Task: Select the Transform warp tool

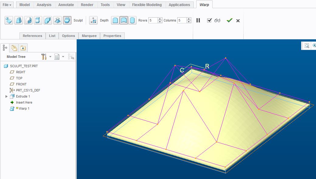Action: click(x=9, y=20)
